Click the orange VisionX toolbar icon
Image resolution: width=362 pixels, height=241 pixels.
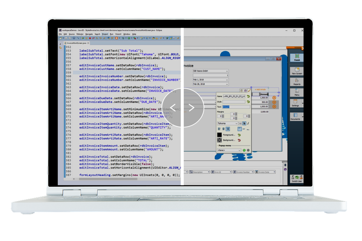[x=117, y=38]
